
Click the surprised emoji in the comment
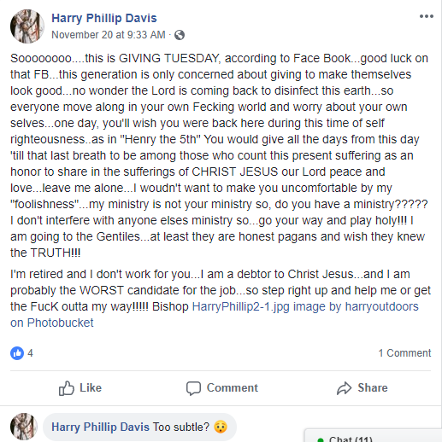click(221, 427)
